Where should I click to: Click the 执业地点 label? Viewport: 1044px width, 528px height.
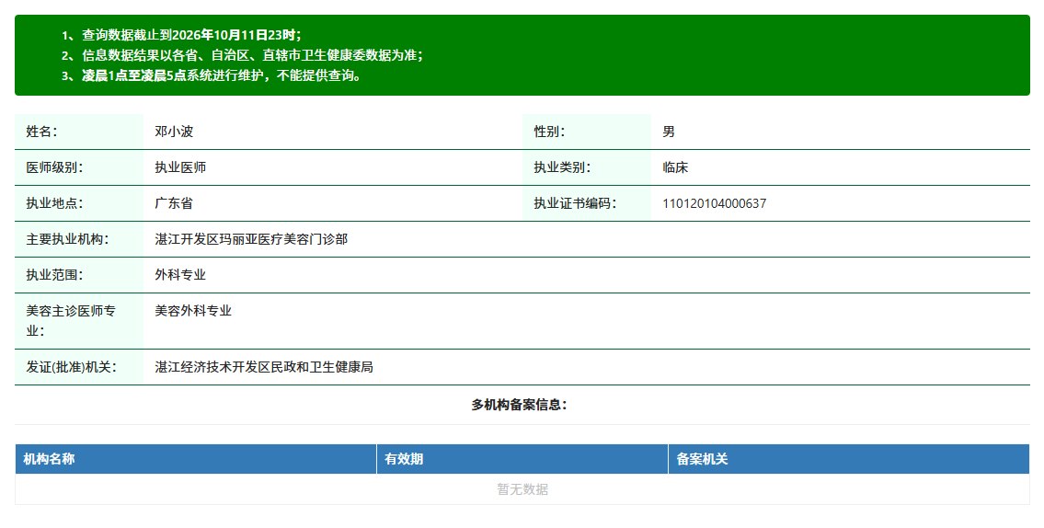(x=54, y=203)
